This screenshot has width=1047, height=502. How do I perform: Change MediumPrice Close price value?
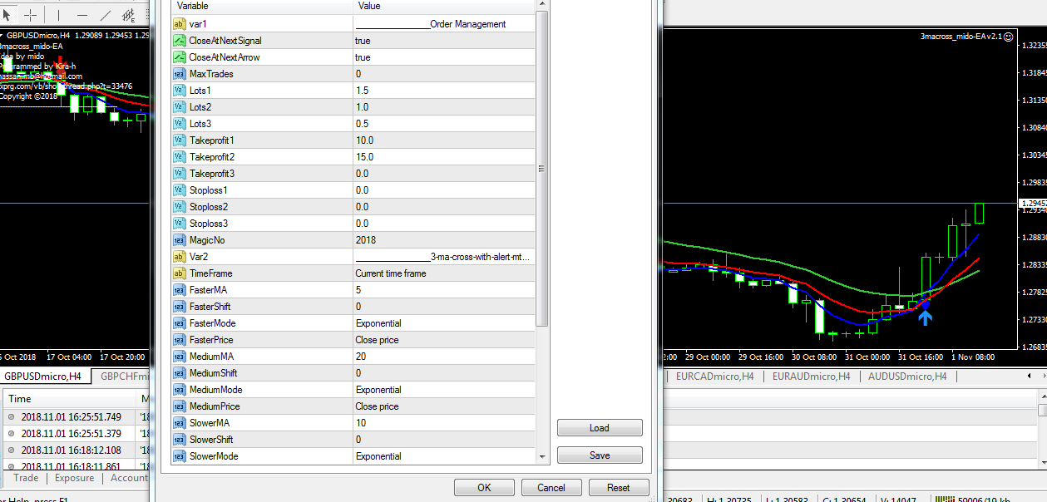(444, 406)
